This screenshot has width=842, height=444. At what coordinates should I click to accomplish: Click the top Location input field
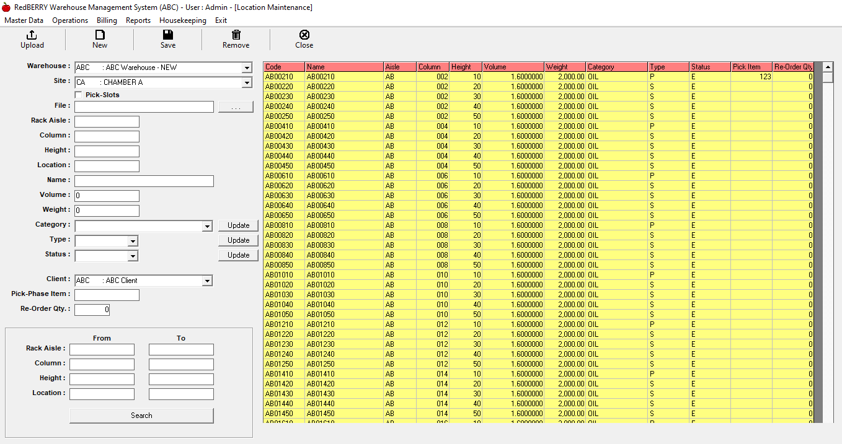pyautogui.click(x=107, y=167)
